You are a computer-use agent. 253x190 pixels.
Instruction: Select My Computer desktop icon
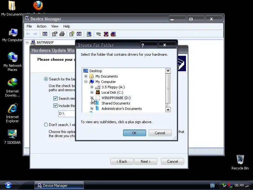point(12,35)
